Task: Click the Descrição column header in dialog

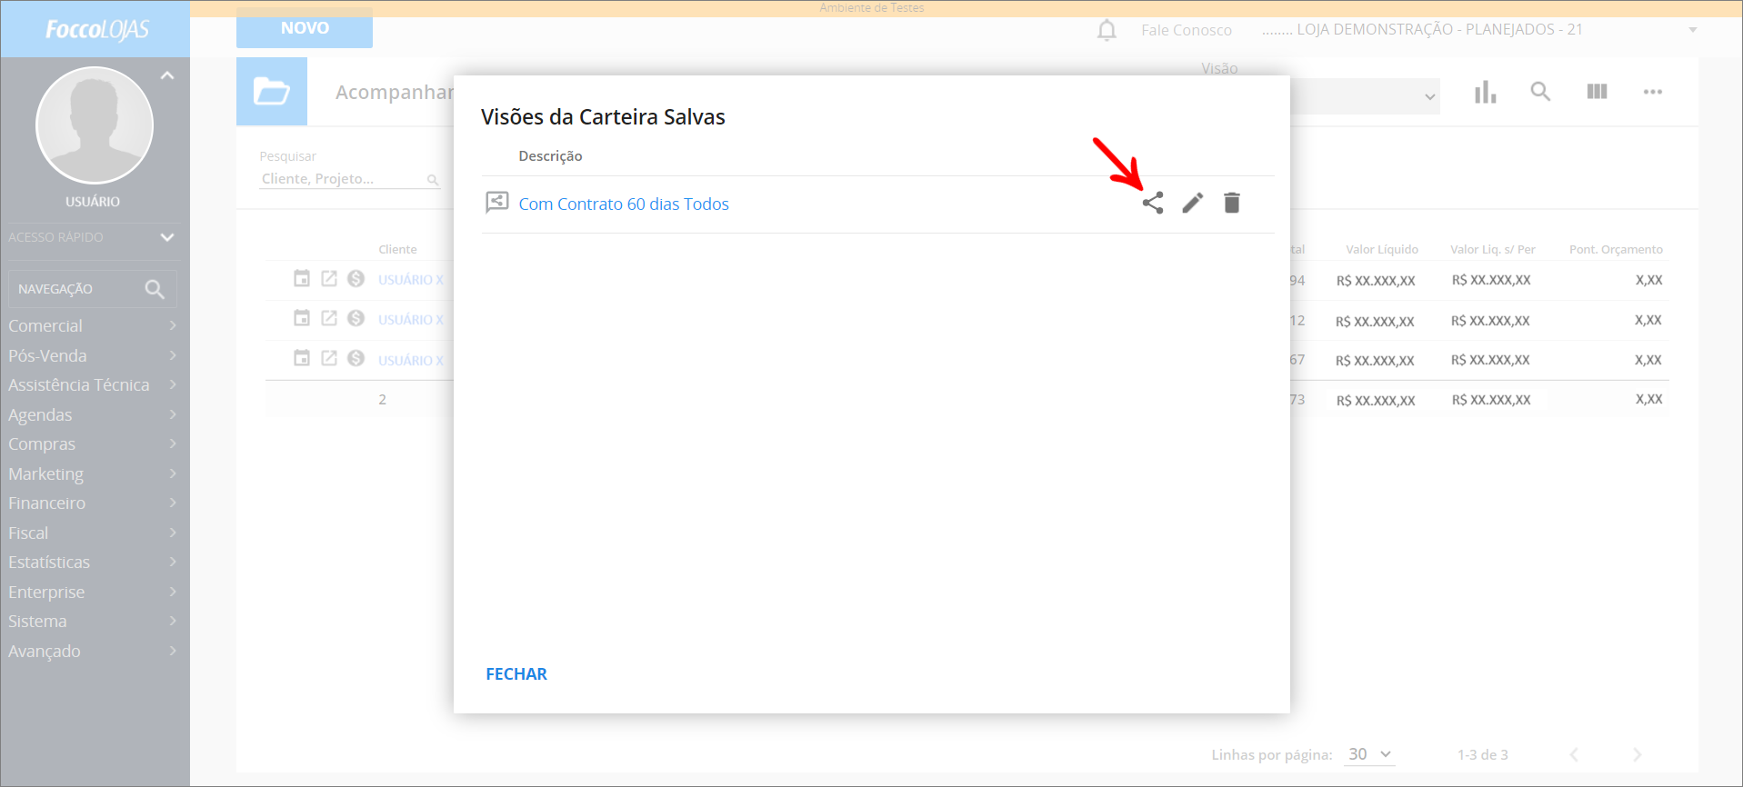Action: tap(550, 156)
